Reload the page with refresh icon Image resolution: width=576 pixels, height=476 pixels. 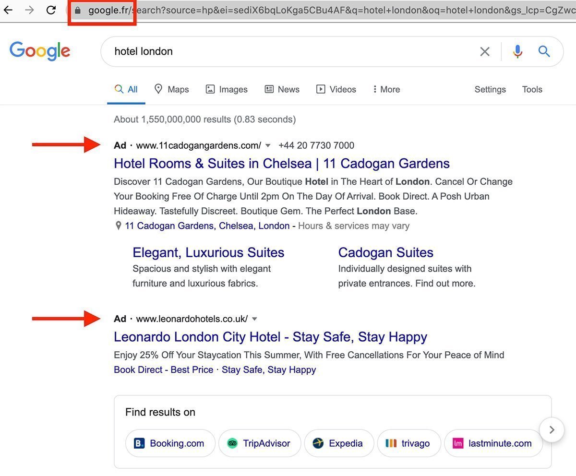click(51, 10)
